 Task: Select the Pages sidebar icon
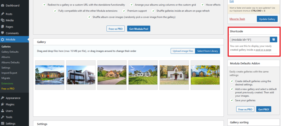tap(3, 27)
